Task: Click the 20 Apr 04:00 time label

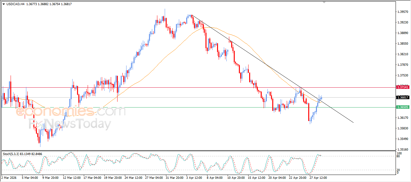Action: pyautogui.click(x=277, y=178)
